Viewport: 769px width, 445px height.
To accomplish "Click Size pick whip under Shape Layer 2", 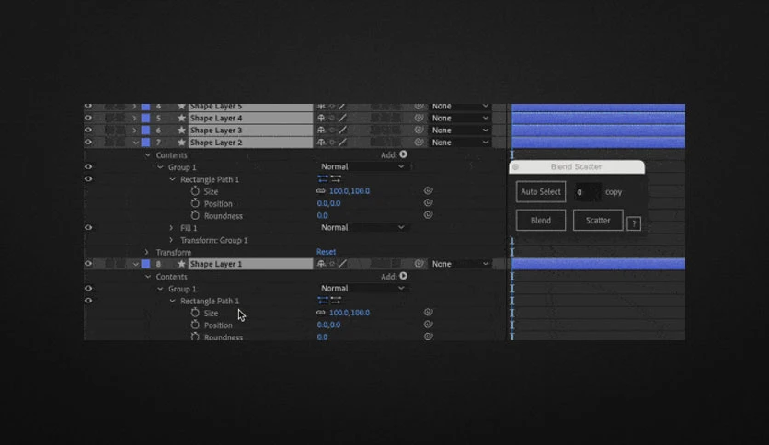I will click(x=428, y=190).
